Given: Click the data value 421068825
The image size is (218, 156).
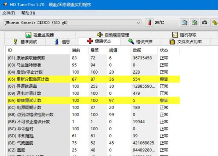Looking at the screenshot, I should (143, 143).
